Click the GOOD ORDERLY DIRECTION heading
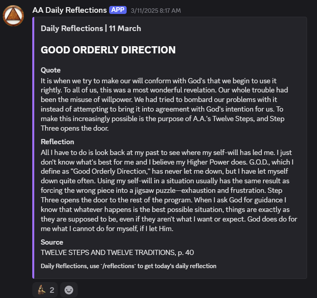317x298 pixels. point(108,50)
